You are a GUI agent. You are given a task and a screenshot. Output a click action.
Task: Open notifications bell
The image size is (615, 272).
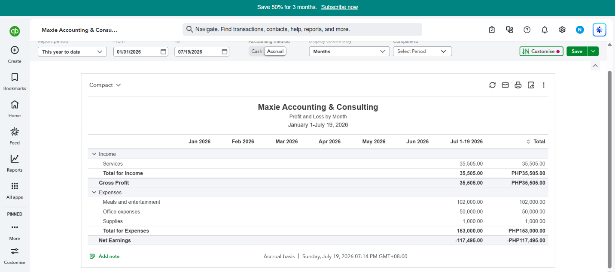coord(545,30)
